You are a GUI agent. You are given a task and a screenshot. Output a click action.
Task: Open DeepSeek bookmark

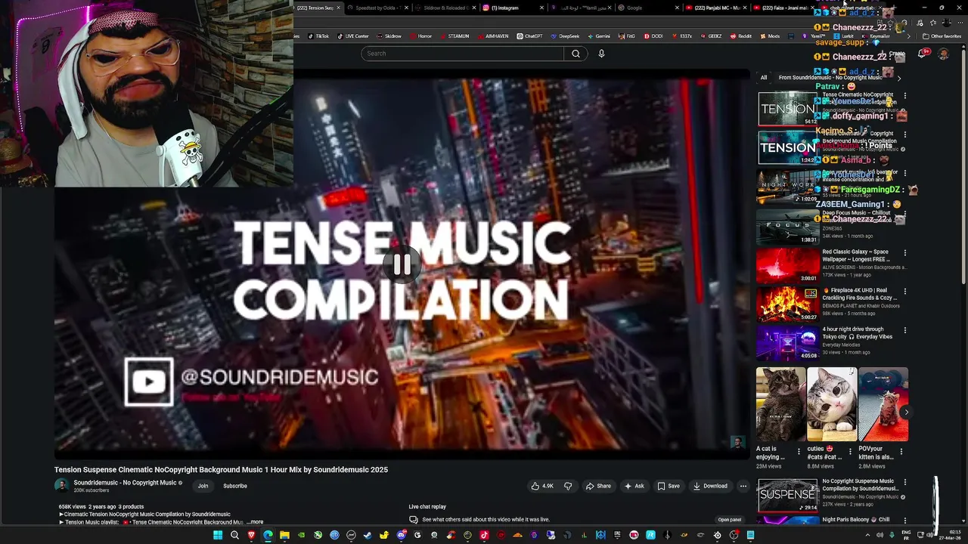[565, 36]
